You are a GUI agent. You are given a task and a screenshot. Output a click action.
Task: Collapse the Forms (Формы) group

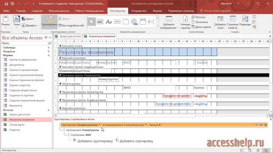(x=49, y=55)
